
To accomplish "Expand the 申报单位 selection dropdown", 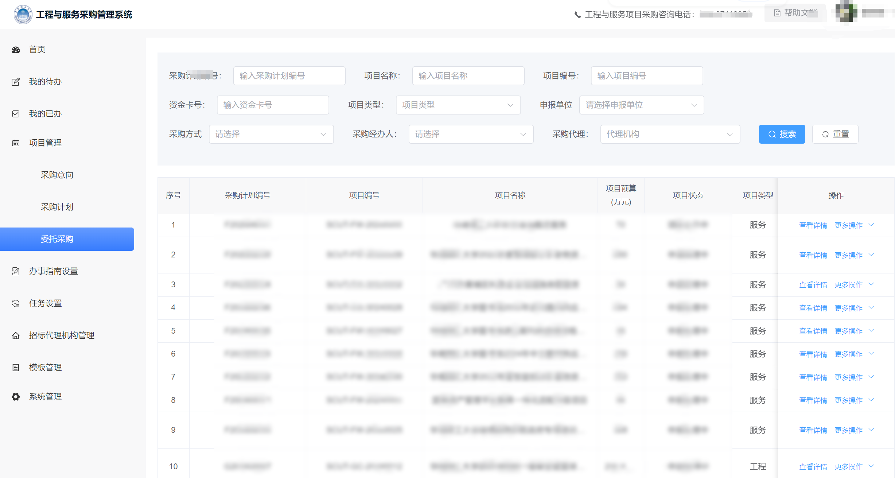I will pos(641,105).
